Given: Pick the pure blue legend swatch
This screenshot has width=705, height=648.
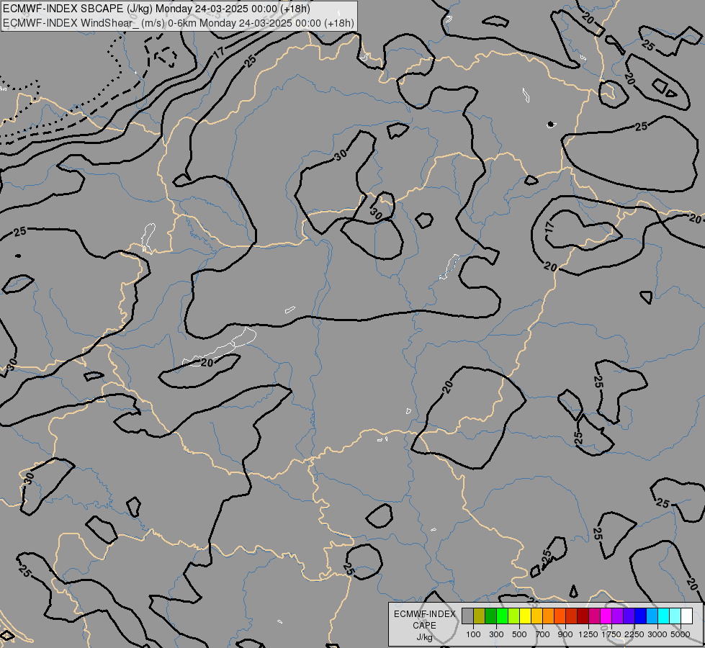Looking at the screenshot, I should (x=640, y=616).
